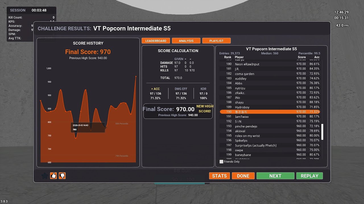The height and width of the screenshot is (204, 364).
Task: Click the NEXT button
Action: [x=275, y=176]
